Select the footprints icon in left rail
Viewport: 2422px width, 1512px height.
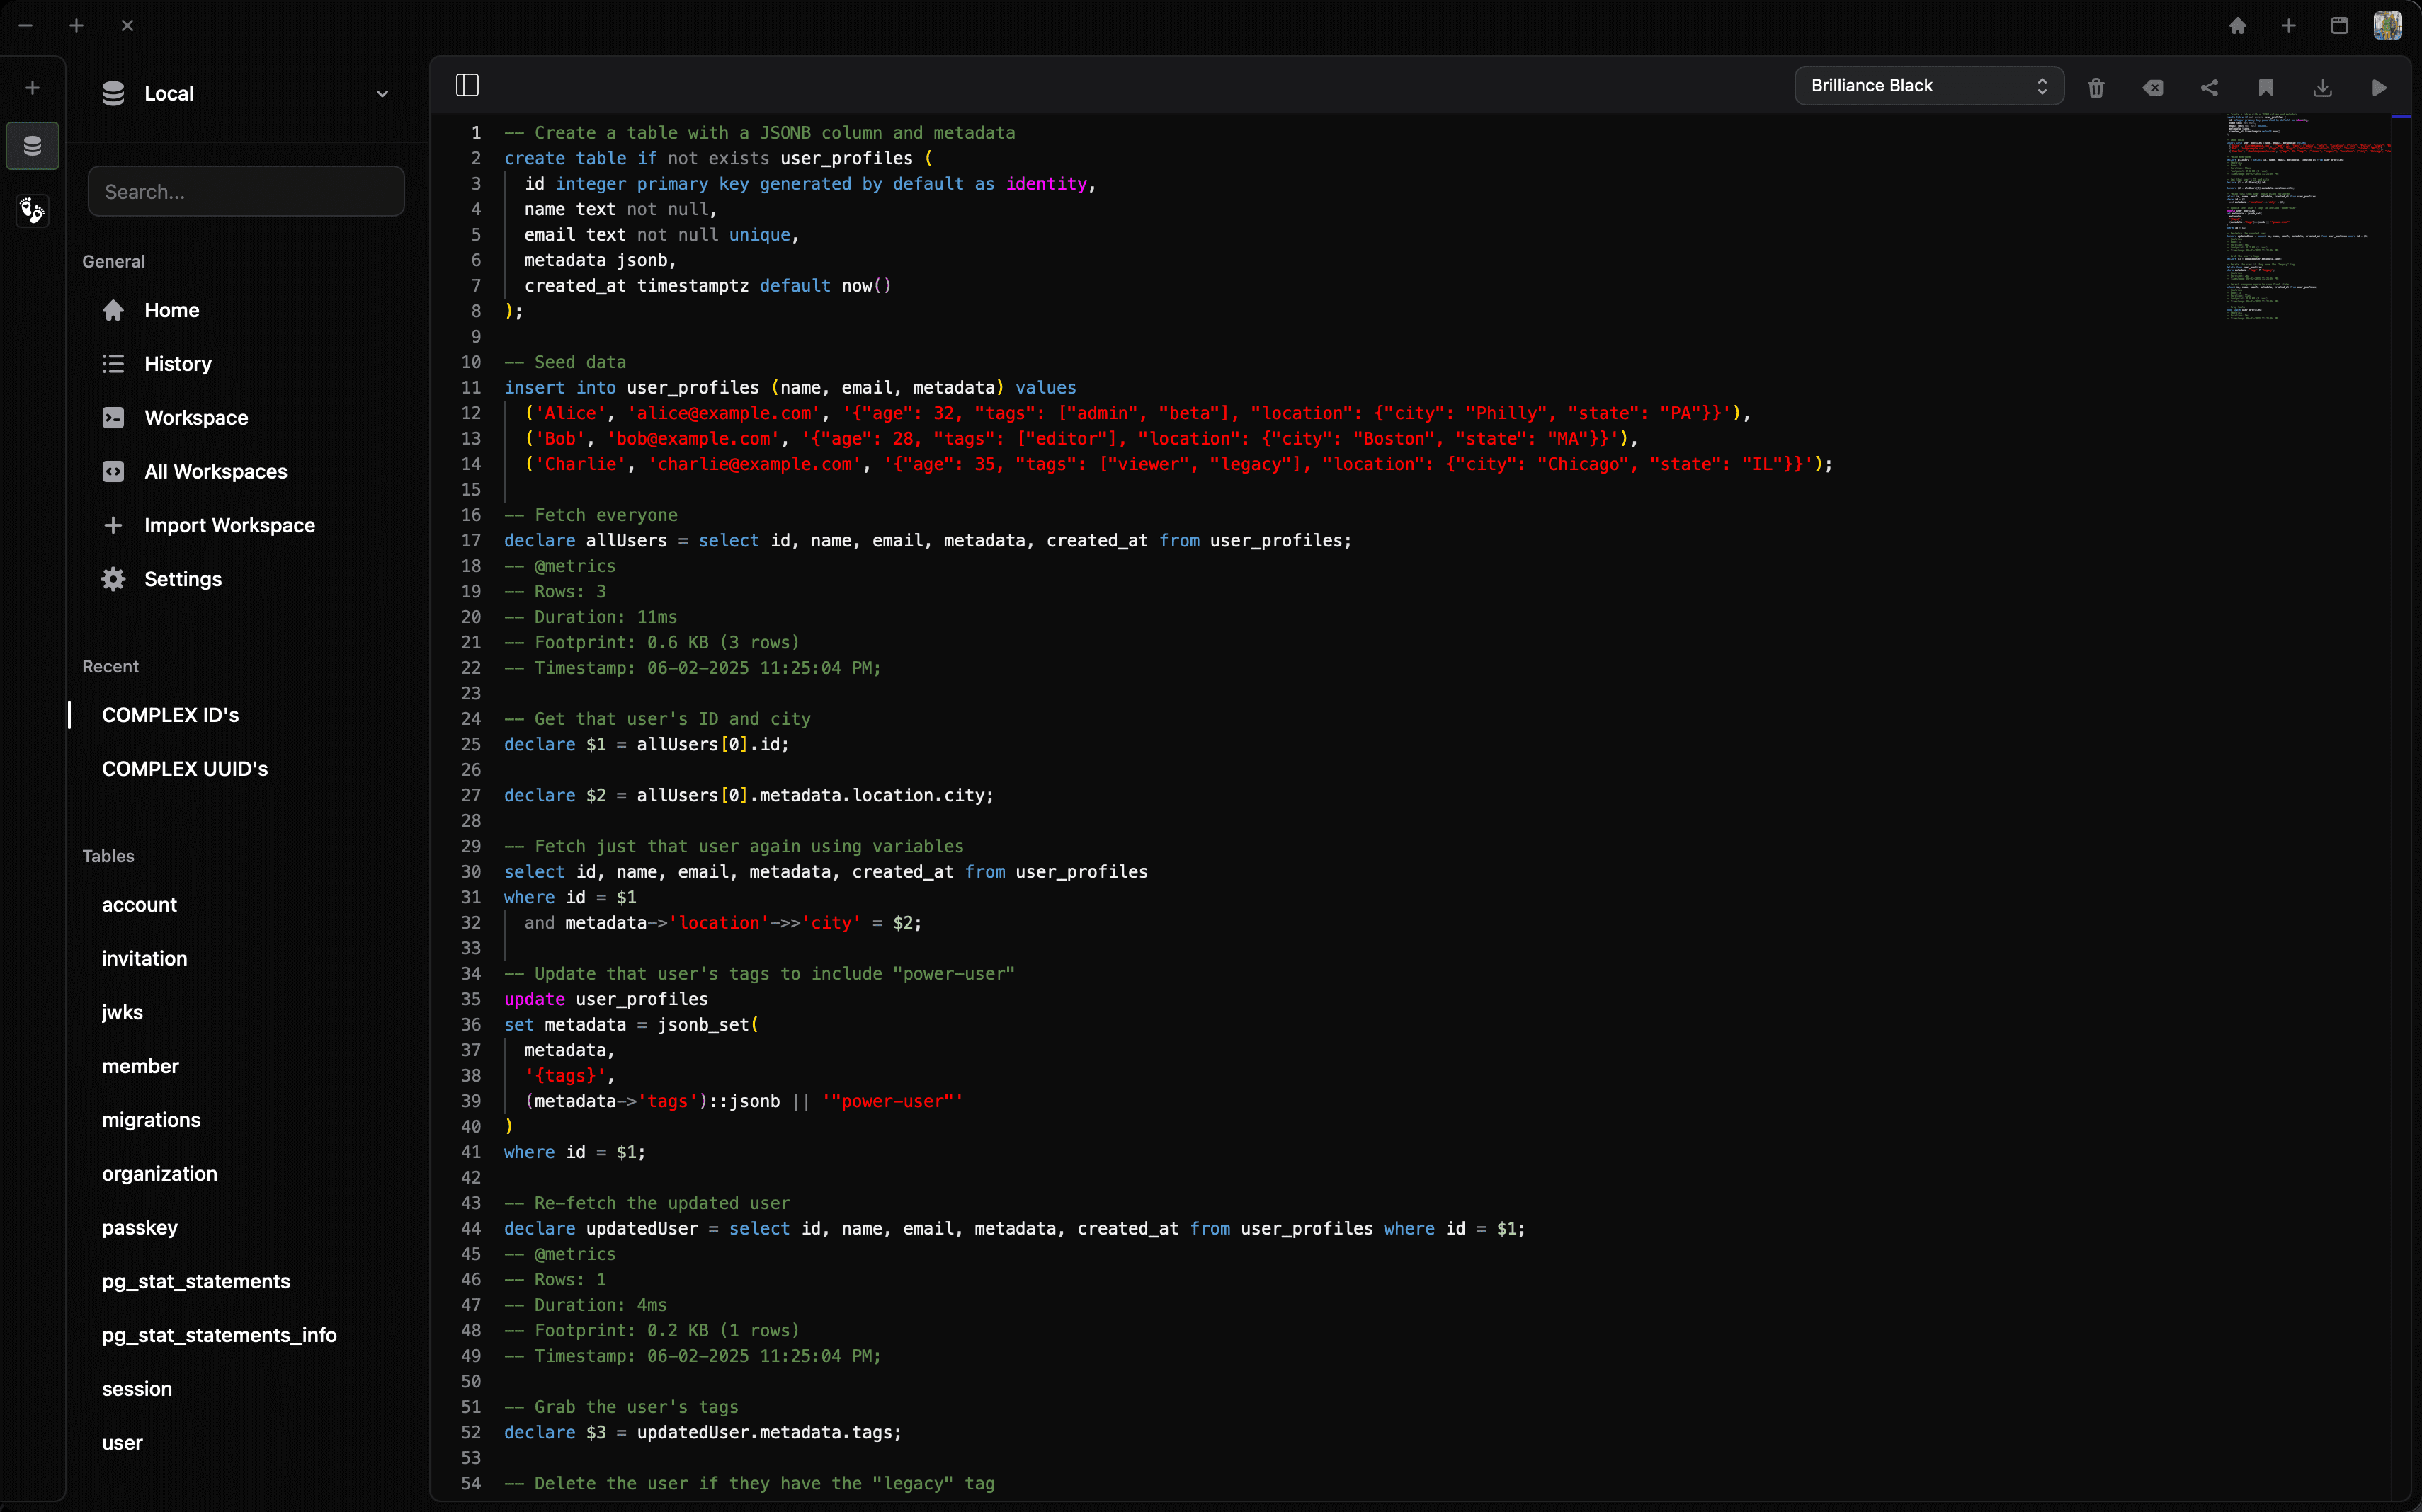click(32, 210)
